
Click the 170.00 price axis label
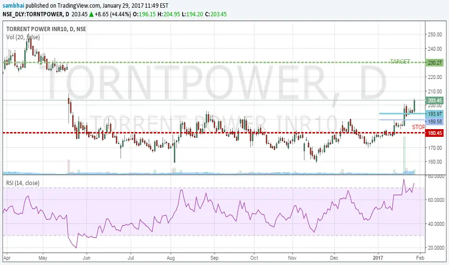pos(435,147)
